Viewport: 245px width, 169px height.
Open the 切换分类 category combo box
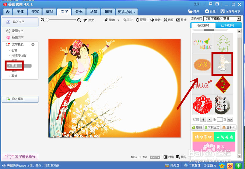[222, 19]
